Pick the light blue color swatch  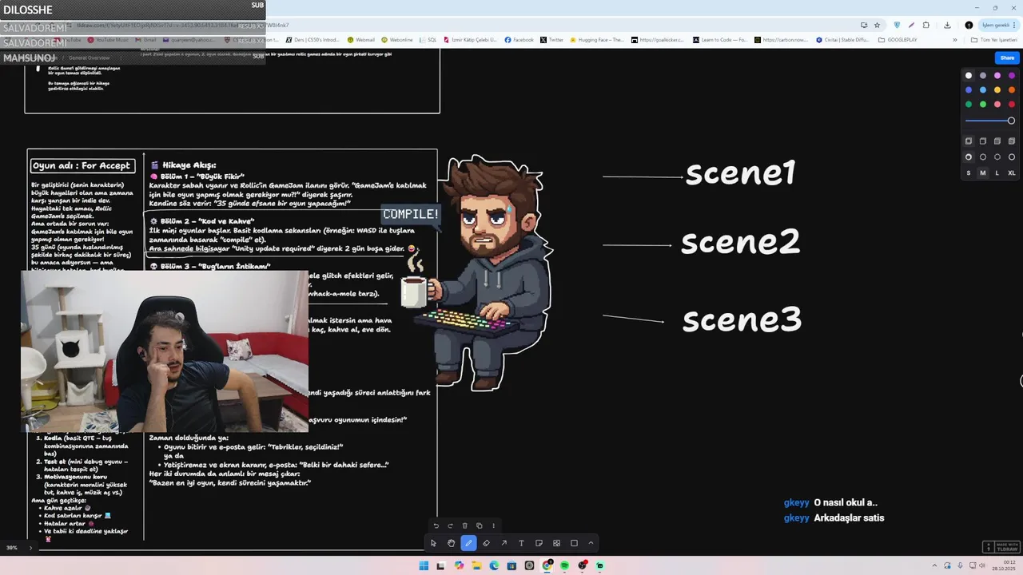(983, 90)
